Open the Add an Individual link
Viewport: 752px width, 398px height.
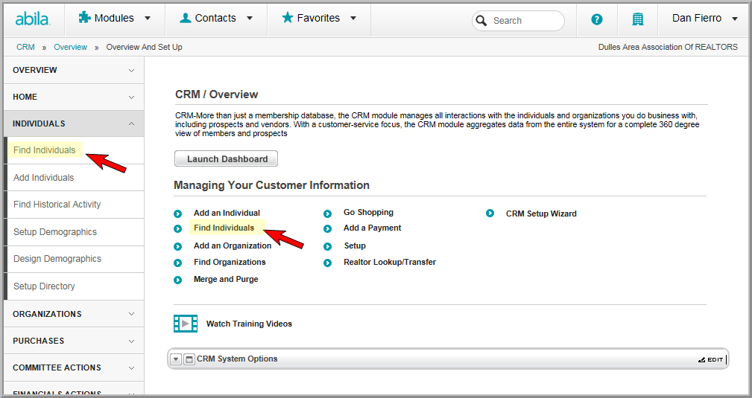(x=227, y=213)
